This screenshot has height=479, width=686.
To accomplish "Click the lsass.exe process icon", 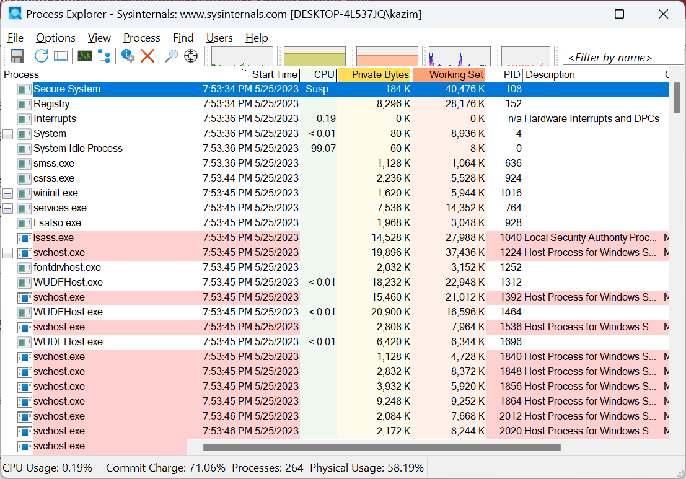I will coord(25,238).
